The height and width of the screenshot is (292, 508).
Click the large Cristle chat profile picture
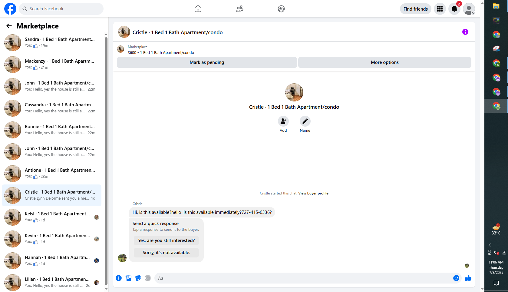tap(294, 92)
